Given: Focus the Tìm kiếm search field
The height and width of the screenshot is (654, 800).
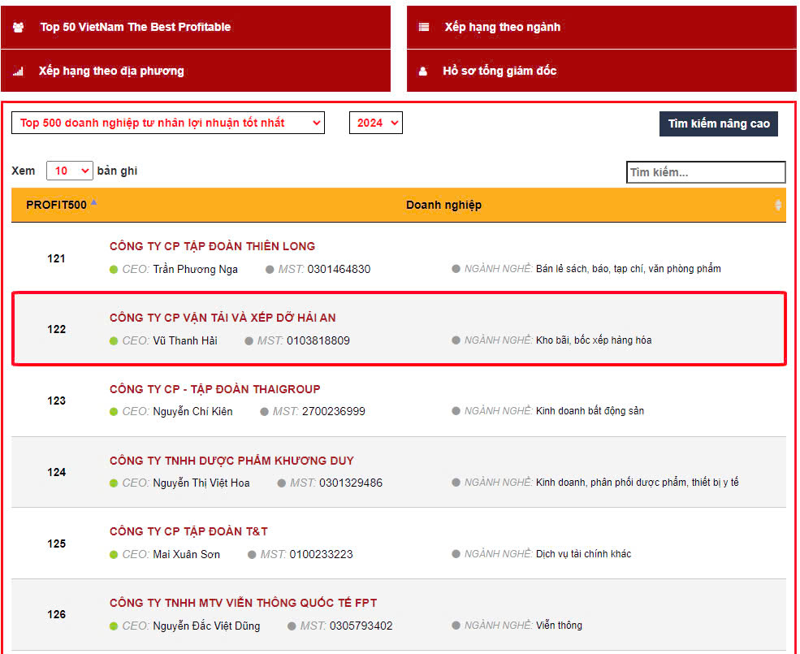Looking at the screenshot, I should click(x=706, y=172).
